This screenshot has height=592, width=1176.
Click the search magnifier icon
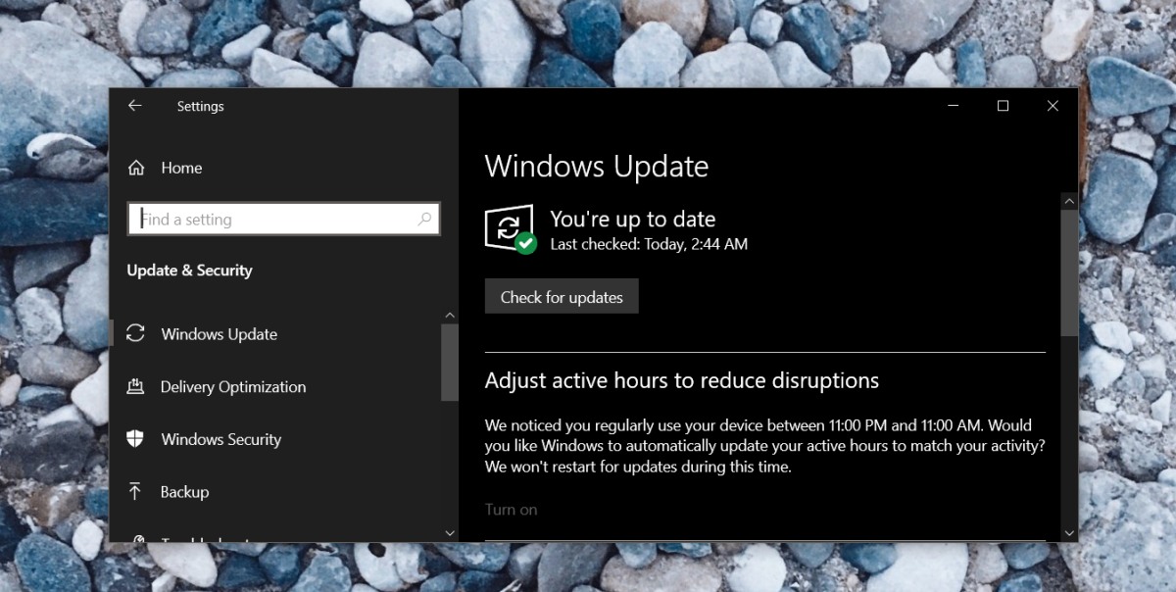tap(424, 220)
